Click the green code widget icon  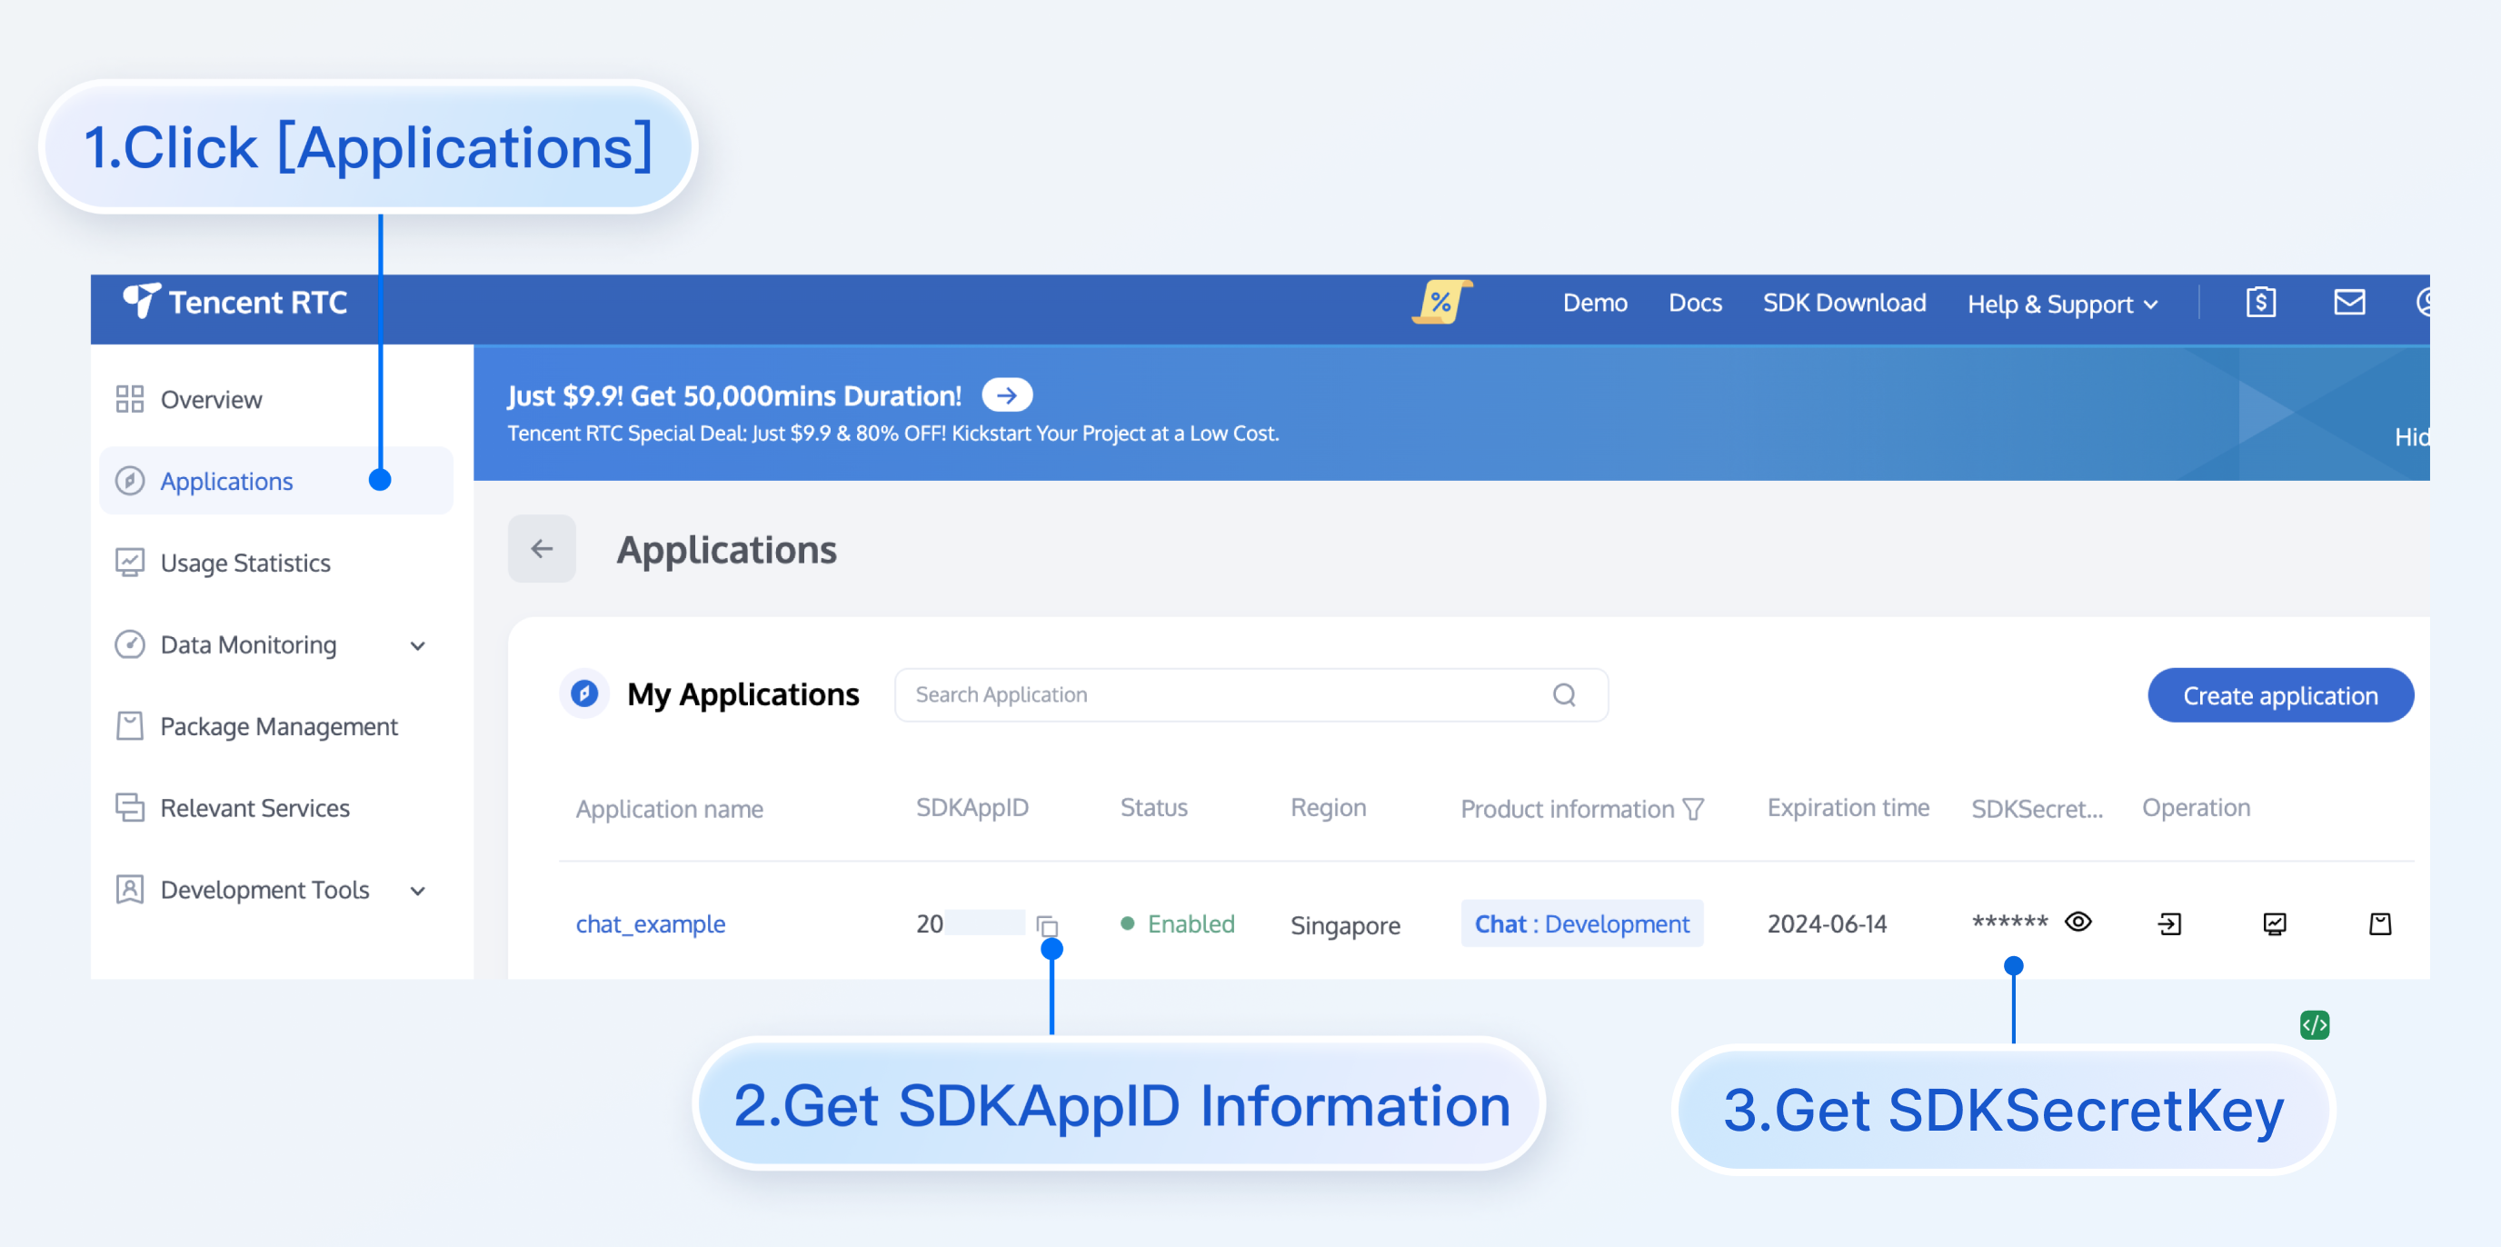pyautogui.click(x=2314, y=1024)
